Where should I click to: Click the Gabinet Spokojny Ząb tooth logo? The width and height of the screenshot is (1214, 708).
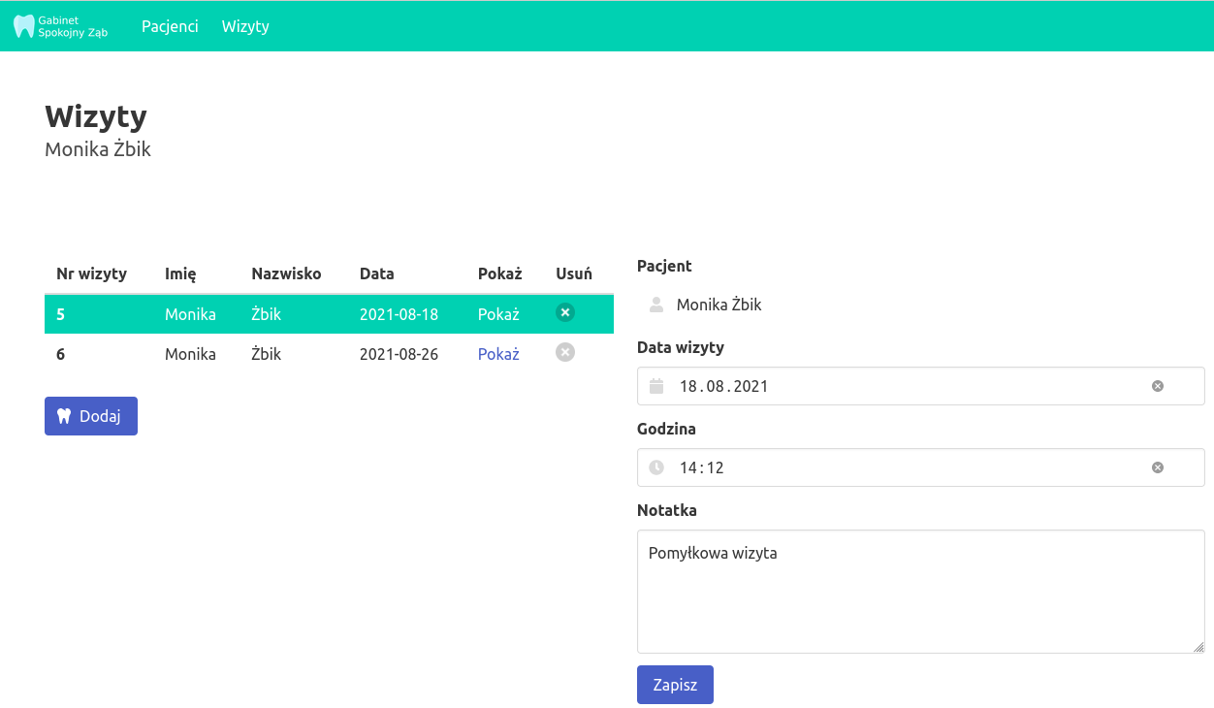pos(24,26)
